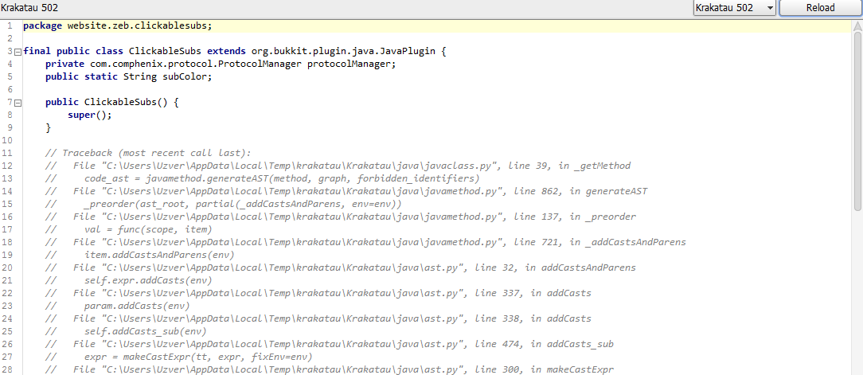Screen dimensions: 863x375
Task: Collapse the ClickableSubs() constructor fold marker
Action: pyautogui.click(x=18, y=103)
